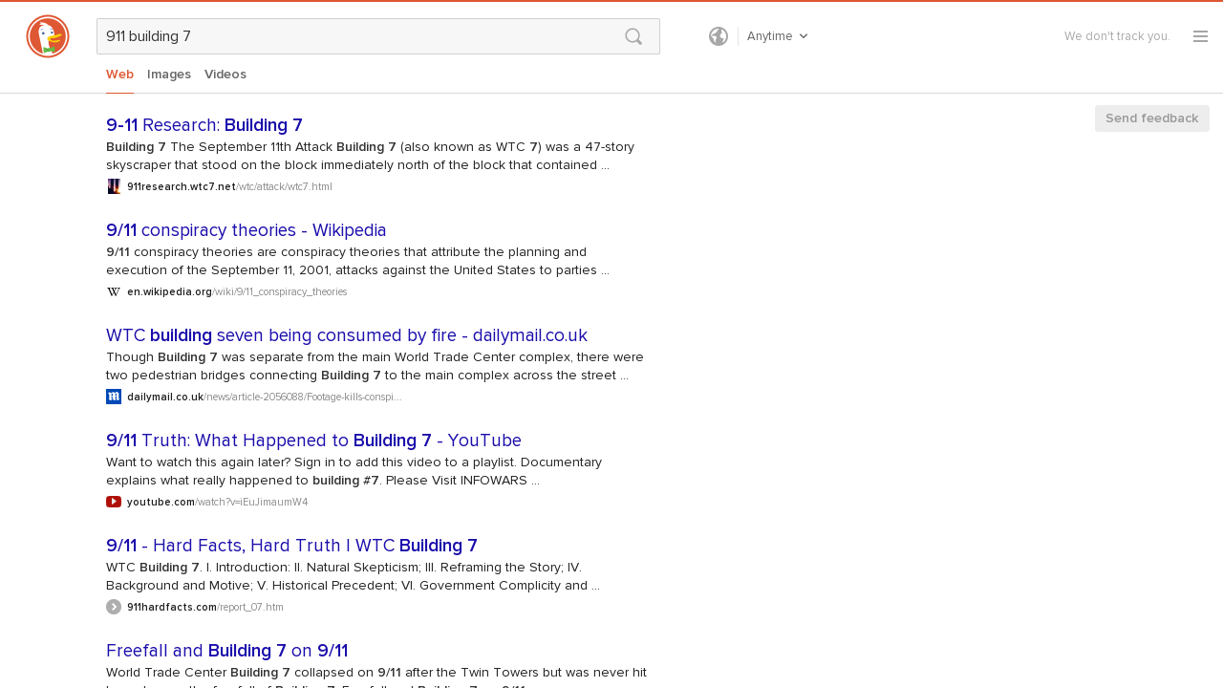Click the 911hardfacts.com arrow favicon
1223x688 pixels.
[x=114, y=607]
